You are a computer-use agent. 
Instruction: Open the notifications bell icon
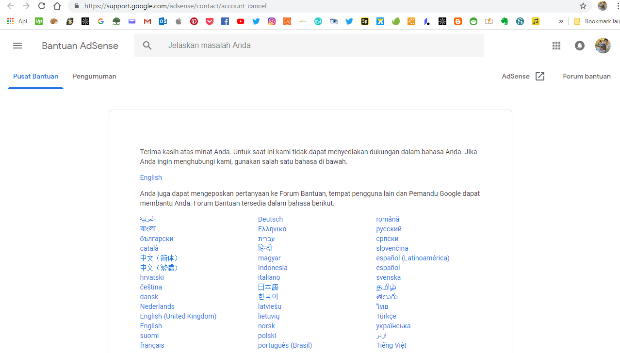[x=580, y=46]
